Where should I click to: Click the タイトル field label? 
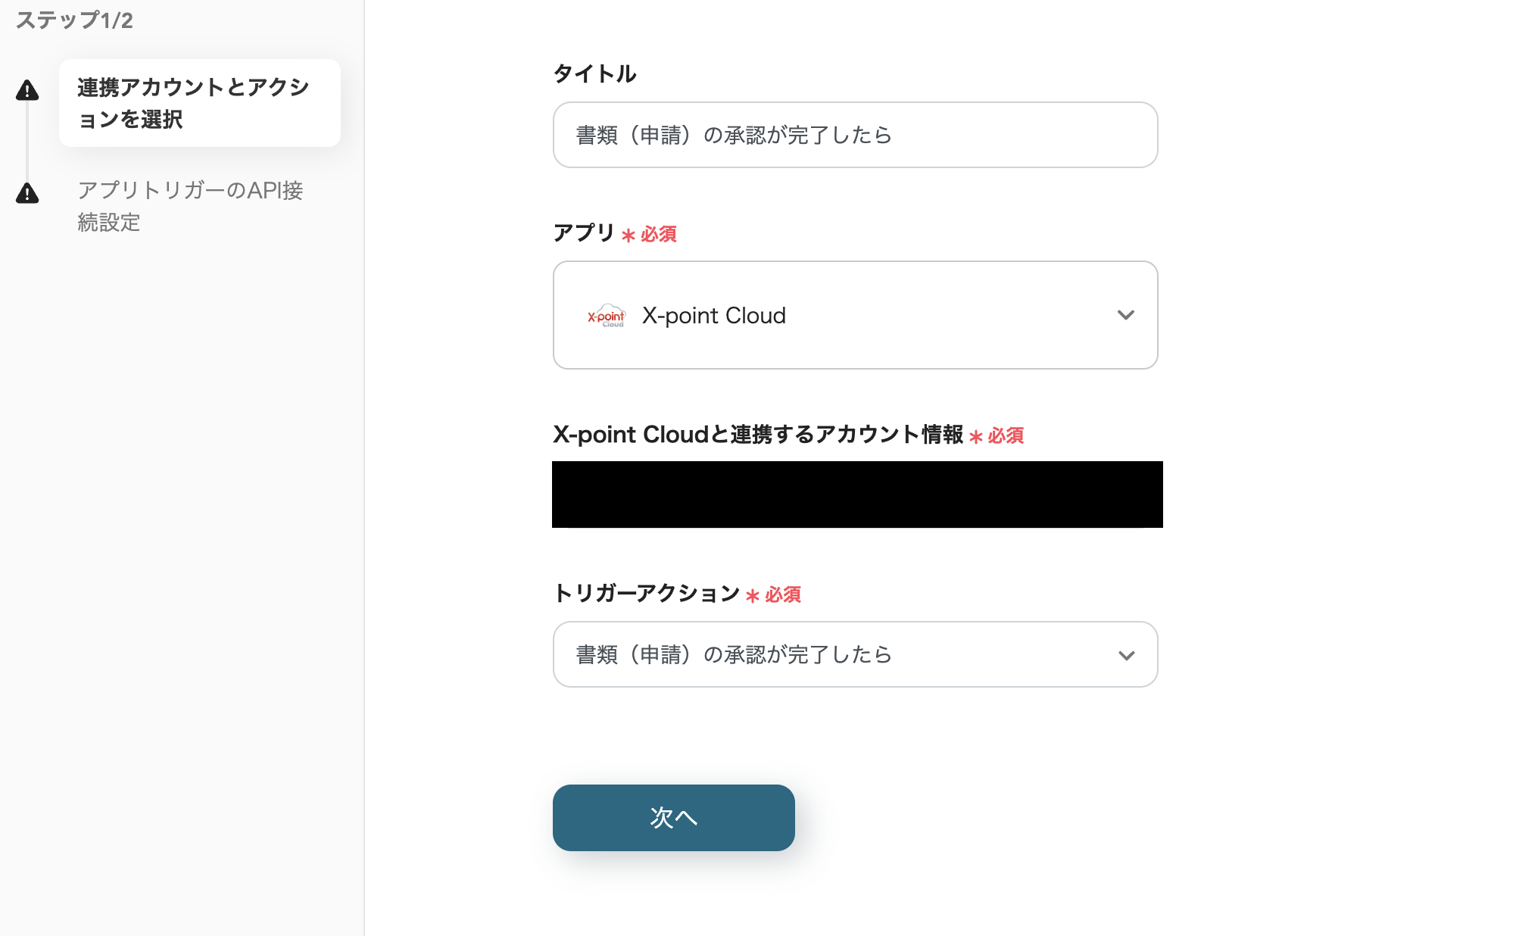pos(594,73)
